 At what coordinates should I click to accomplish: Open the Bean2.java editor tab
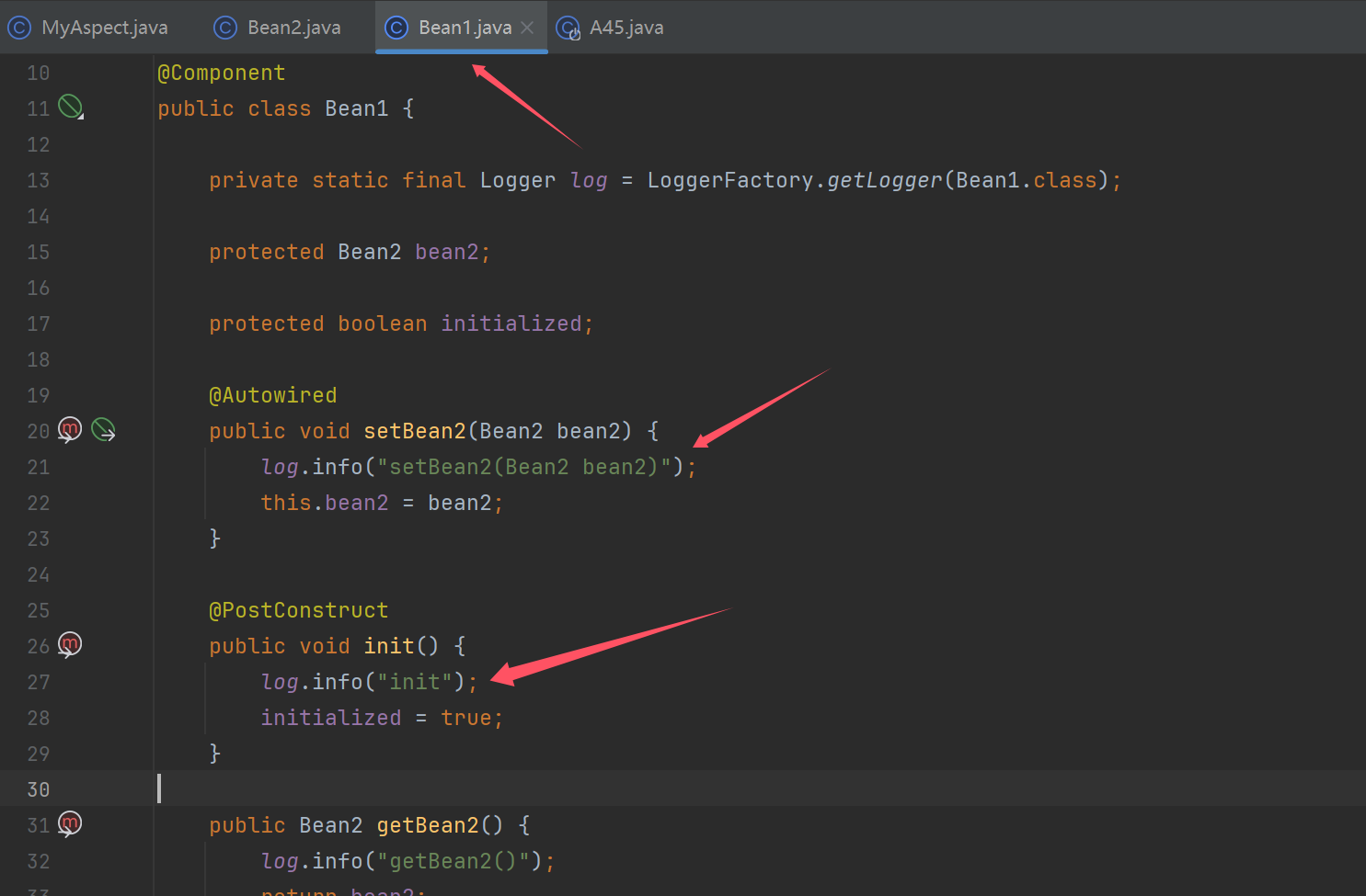click(x=278, y=28)
